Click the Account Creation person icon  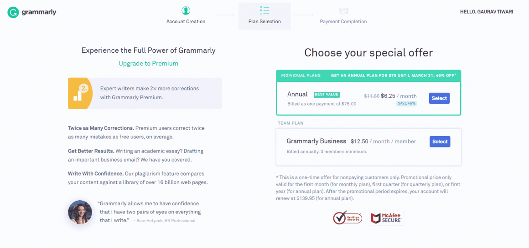point(186,11)
